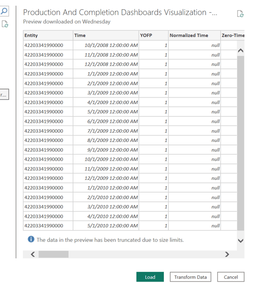Click the Entity column header
255x283 pixels.
(48, 36)
